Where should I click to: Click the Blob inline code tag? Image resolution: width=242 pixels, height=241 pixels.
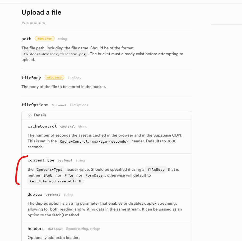point(48,176)
